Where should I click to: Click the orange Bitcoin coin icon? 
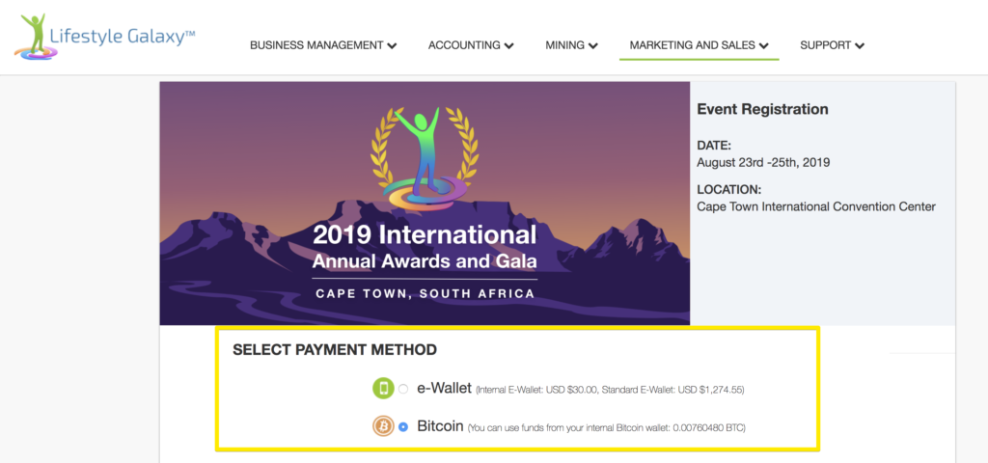[x=383, y=426]
